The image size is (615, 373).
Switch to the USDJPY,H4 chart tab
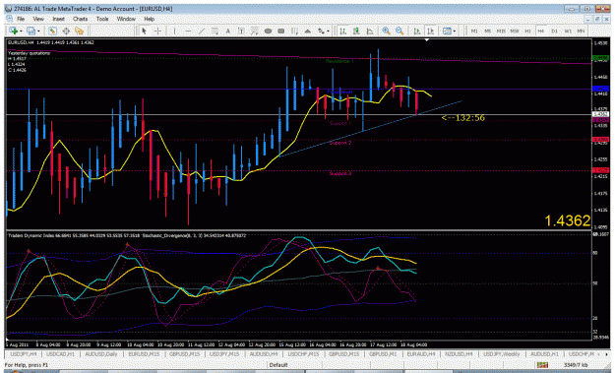(24, 354)
